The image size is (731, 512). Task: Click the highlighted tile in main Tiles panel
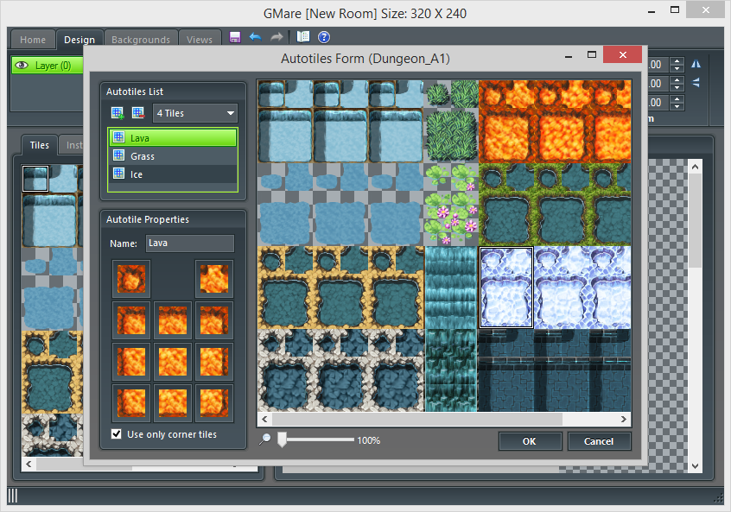point(35,179)
